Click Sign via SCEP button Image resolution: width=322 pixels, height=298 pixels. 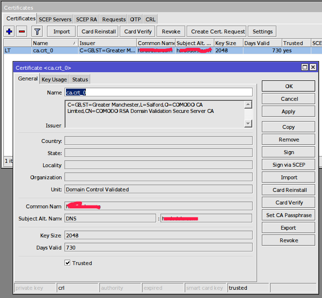pos(289,165)
